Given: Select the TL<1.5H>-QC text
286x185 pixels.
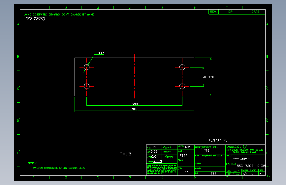Looking at the screenshot, I should click(x=218, y=140).
